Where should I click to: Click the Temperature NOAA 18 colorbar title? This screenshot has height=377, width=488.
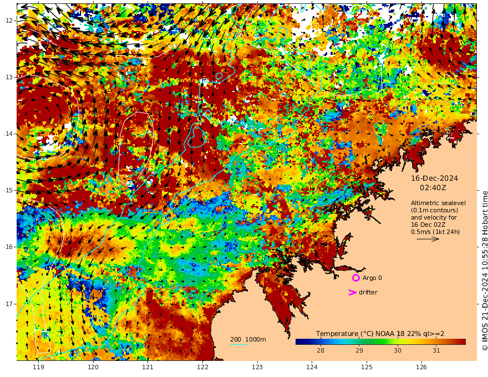pyautogui.click(x=380, y=334)
